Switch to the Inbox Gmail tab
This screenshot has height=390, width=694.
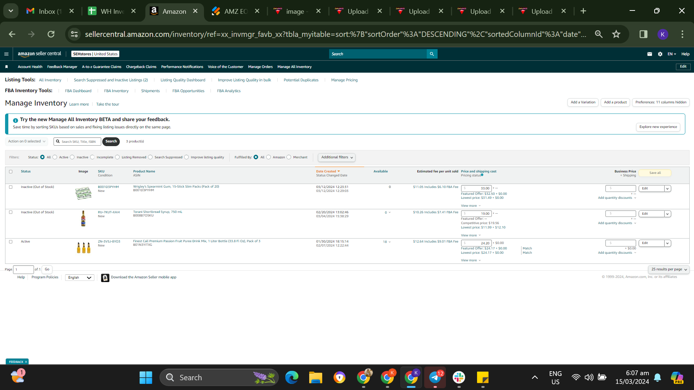(x=50, y=11)
